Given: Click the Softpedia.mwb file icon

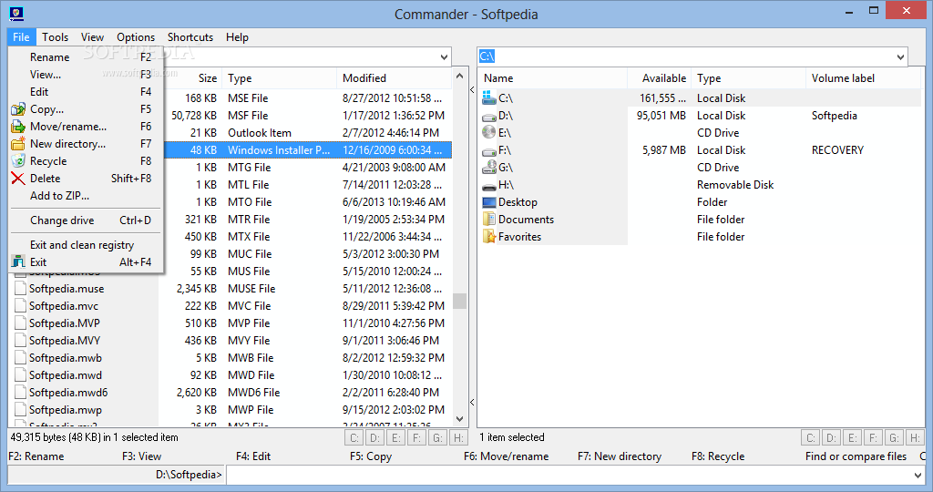Looking at the screenshot, I should (20, 357).
